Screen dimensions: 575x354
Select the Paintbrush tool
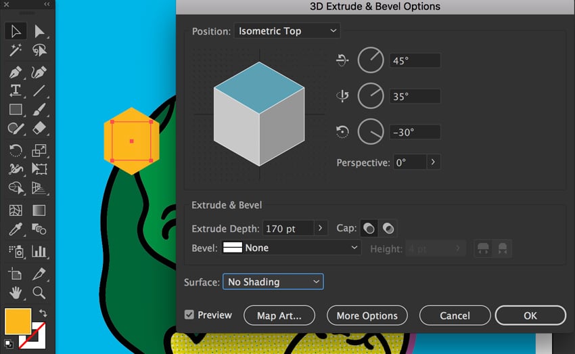tap(39, 110)
